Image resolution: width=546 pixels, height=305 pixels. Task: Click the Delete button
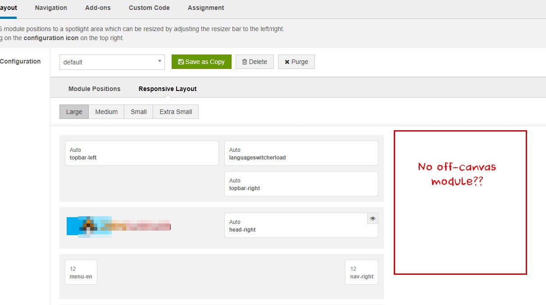click(255, 62)
